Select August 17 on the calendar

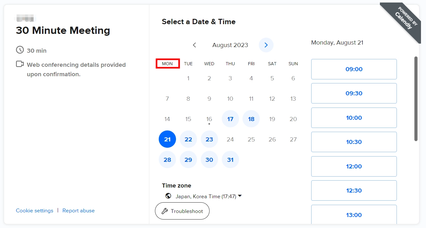coord(230,119)
